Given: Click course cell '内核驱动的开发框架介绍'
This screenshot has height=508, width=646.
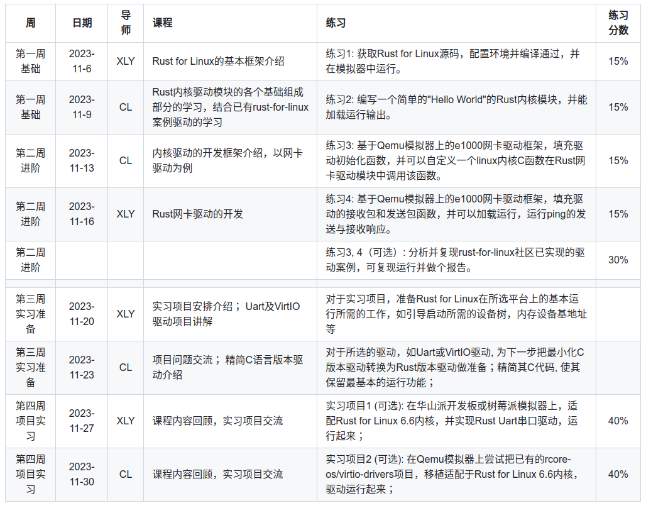Looking at the screenshot, I should coord(230,161).
